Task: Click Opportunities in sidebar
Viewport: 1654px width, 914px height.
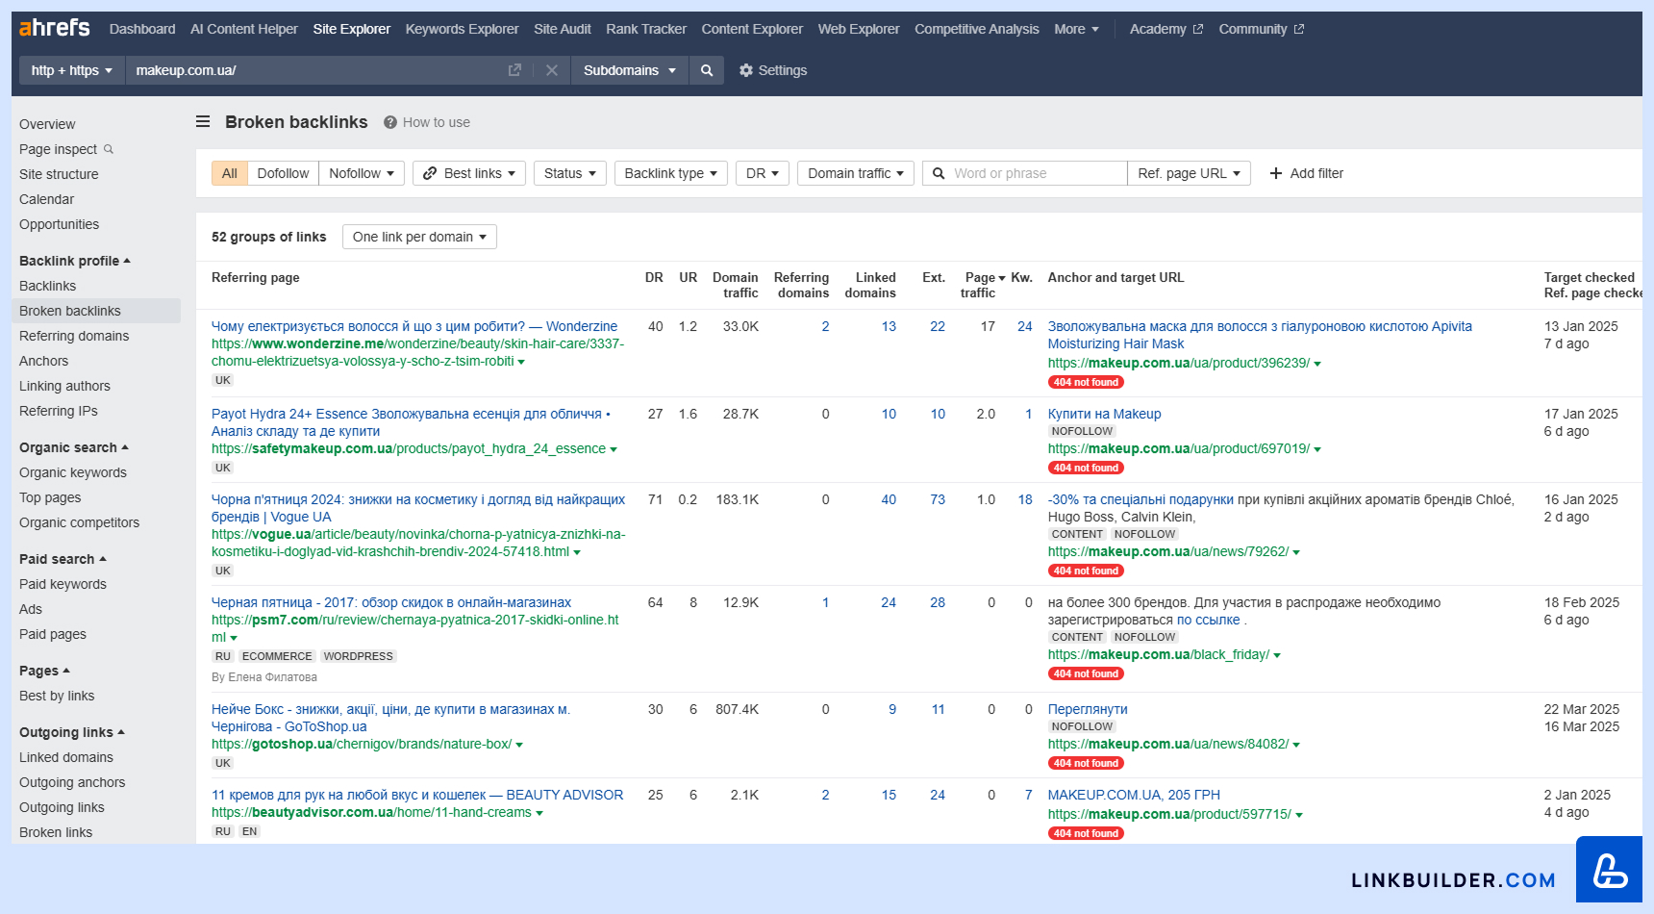Action: pyautogui.click(x=59, y=224)
